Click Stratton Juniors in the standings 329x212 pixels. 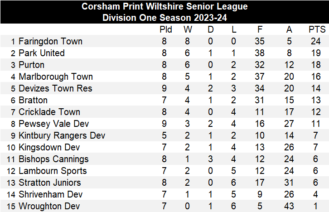pos(50,183)
